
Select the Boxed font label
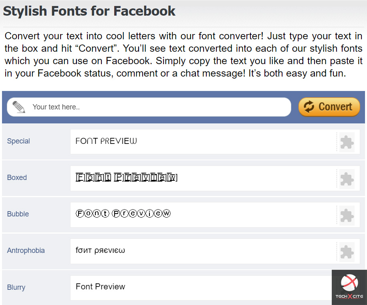pyautogui.click(x=17, y=178)
